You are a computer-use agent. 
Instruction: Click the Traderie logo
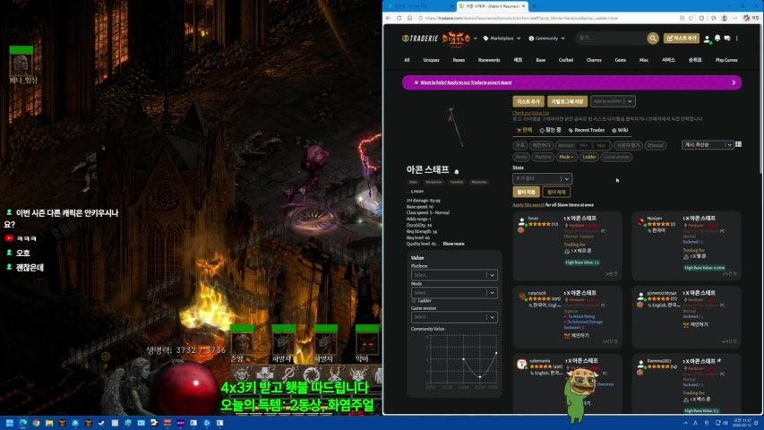point(420,38)
